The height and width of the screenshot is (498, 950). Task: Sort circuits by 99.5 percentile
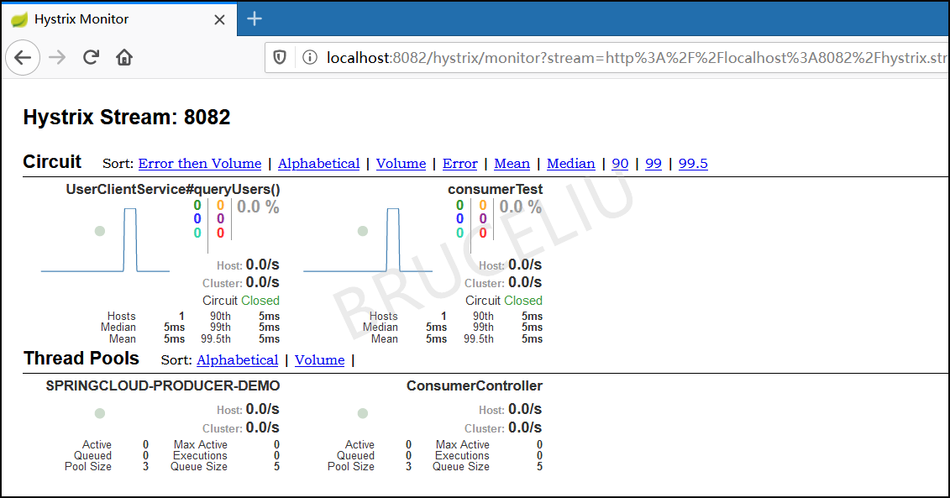[693, 164]
